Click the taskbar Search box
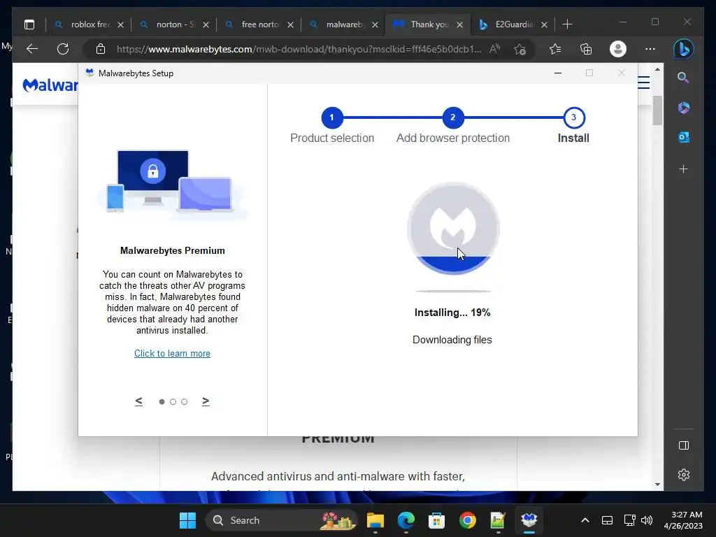Screen dimensions: 716x537 point(281,520)
